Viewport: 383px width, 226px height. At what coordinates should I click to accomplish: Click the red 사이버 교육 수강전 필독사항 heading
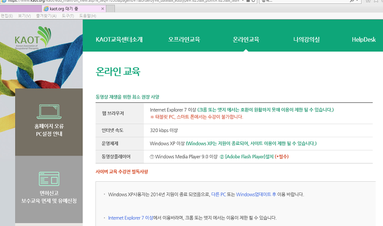[122, 172]
